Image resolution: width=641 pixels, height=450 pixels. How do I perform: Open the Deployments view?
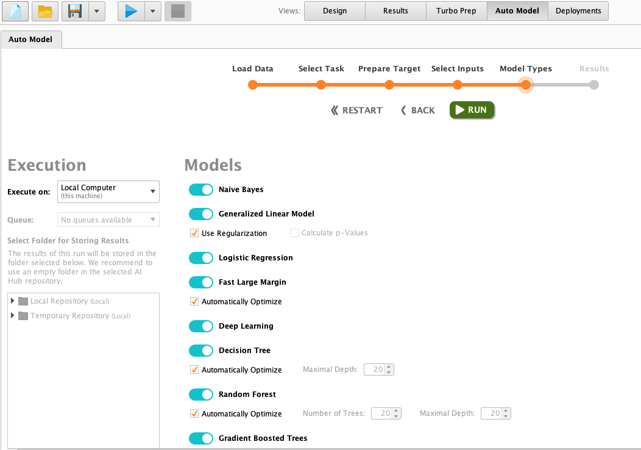[x=577, y=10]
